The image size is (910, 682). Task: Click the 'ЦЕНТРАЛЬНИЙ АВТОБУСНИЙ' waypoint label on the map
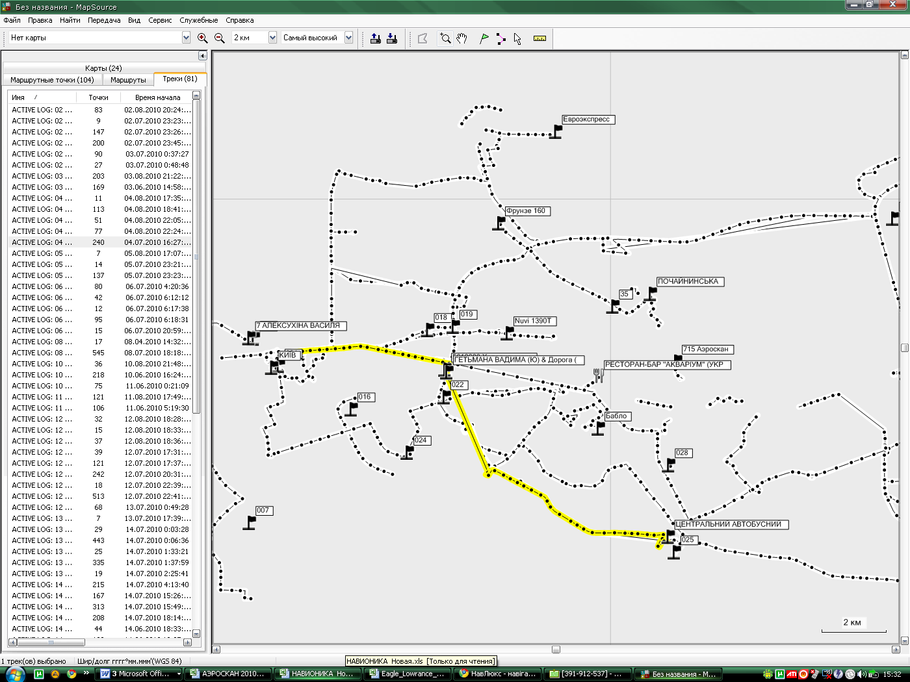click(729, 524)
